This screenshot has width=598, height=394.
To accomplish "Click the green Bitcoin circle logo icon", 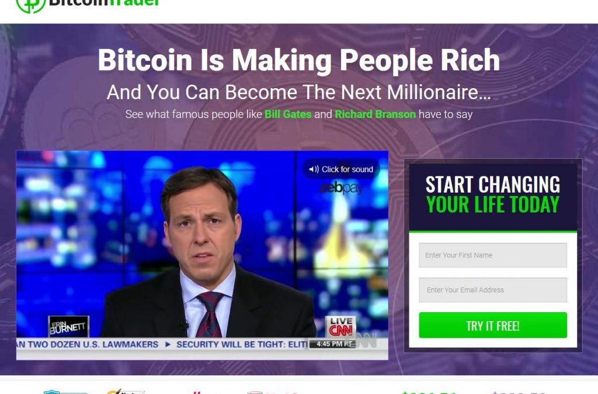I will 30,5.
